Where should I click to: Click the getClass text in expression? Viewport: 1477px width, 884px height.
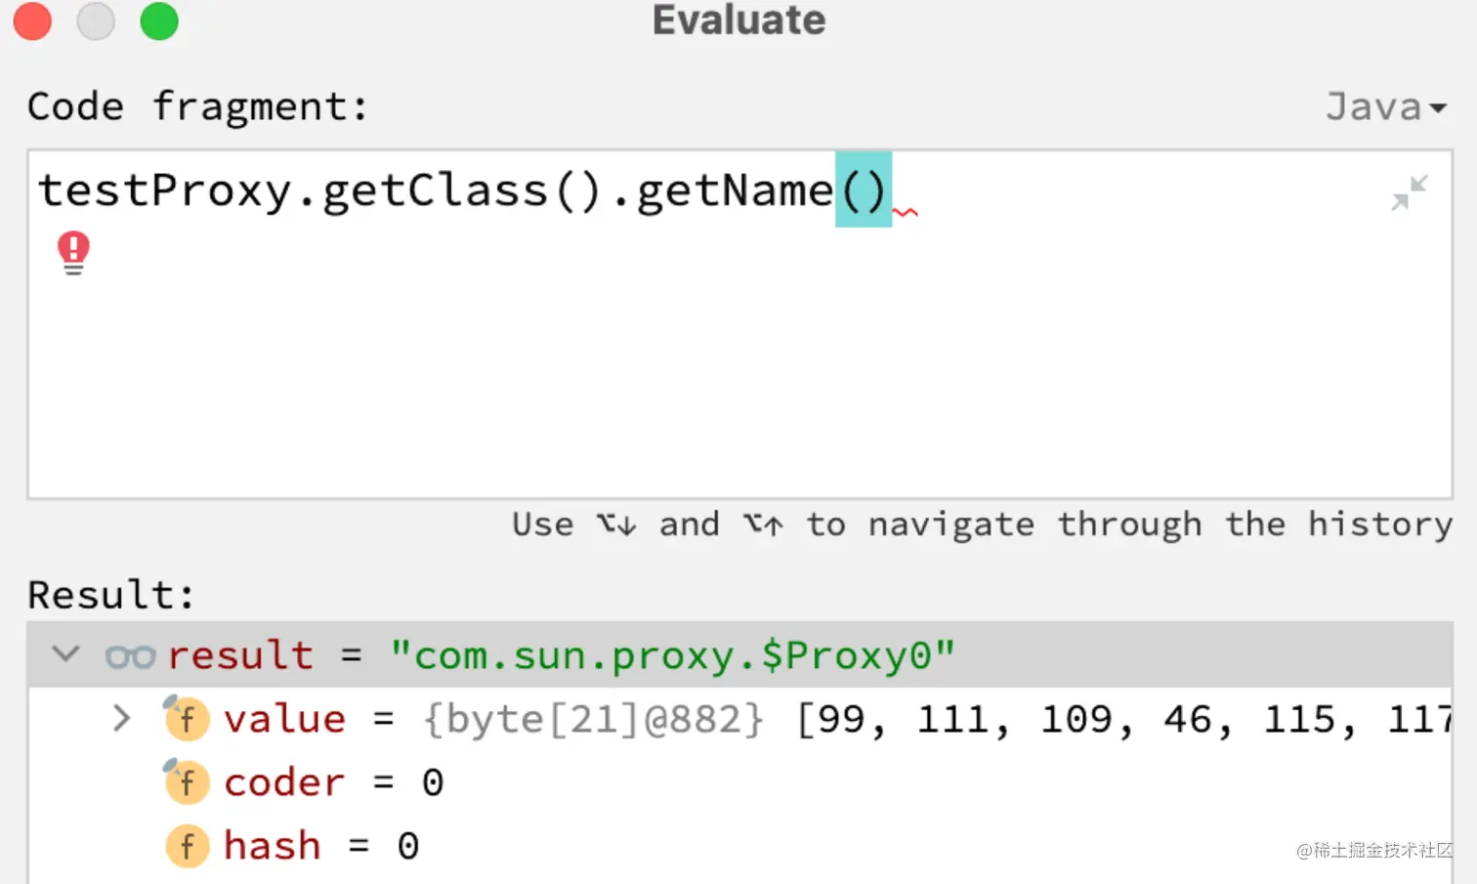(435, 190)
